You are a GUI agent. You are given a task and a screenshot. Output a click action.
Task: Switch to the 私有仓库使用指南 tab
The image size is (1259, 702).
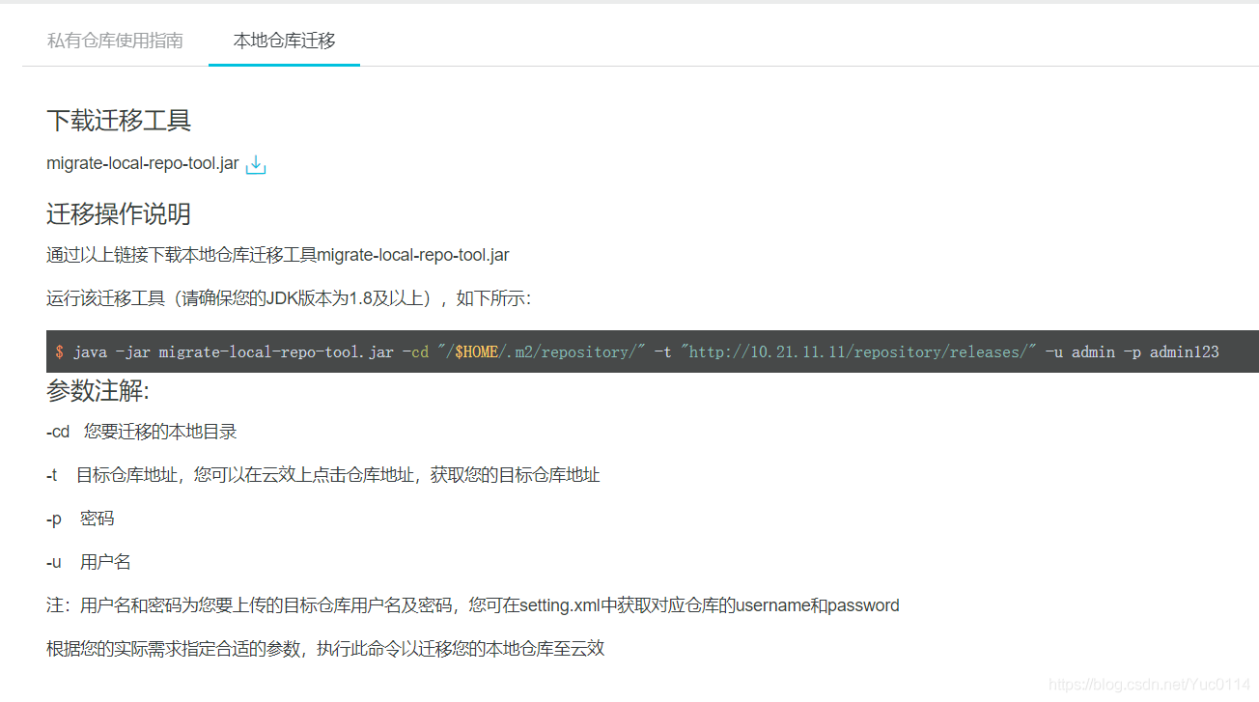(115, 41)
